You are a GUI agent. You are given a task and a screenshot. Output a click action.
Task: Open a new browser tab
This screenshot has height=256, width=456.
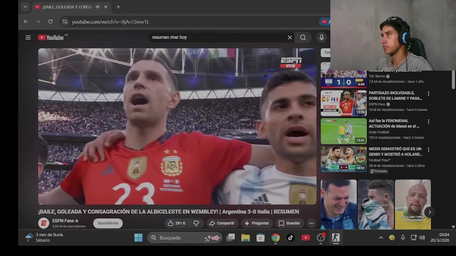click(118, 7)
